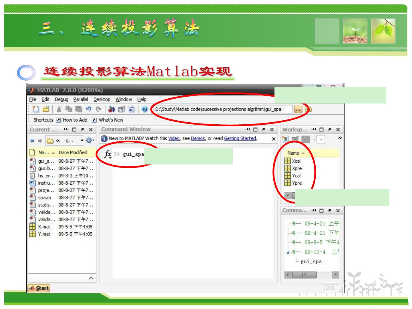The width and height of the screenshot is (412, 309).
Task: Open the Current Folder gear actions dropdown
Action: pyautogui.click(x=90, y=140)
